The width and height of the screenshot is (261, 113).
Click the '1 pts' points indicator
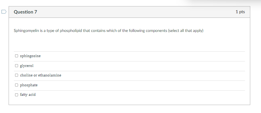[x=240, y=12]
